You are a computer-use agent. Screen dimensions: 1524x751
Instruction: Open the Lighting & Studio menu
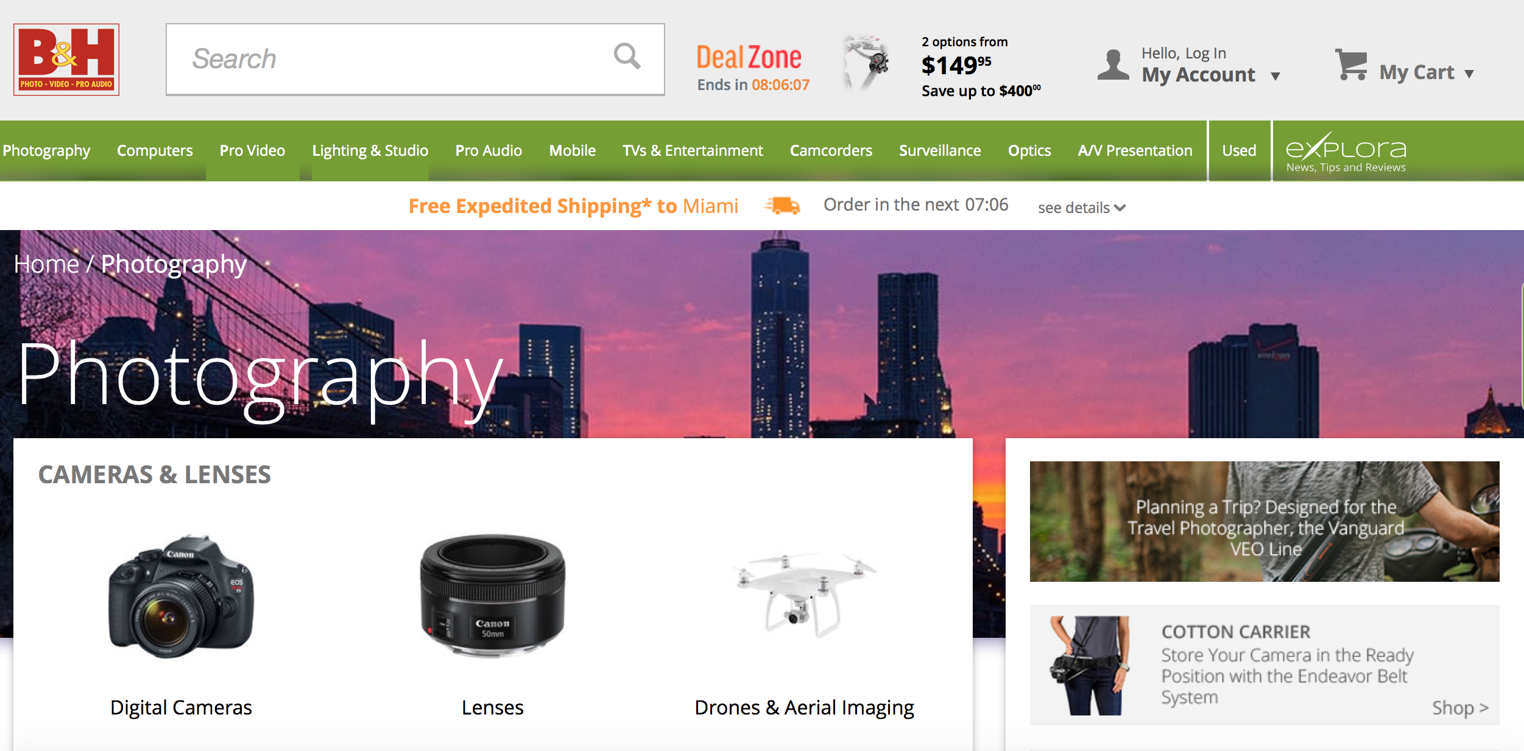[x=370, y=150]
